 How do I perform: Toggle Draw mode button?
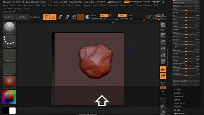coord(53,17)
